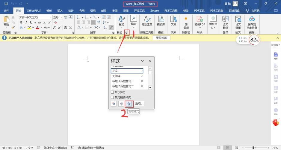The image size is (281, 150).
Task: Open the Style Inspector icon button
Action: click(x=121, y=104)
